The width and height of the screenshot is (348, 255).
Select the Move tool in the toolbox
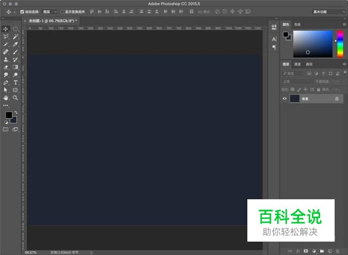tap(5, 29)
